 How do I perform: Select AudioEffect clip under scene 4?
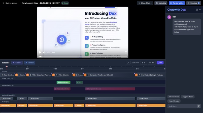pos(63,105)
